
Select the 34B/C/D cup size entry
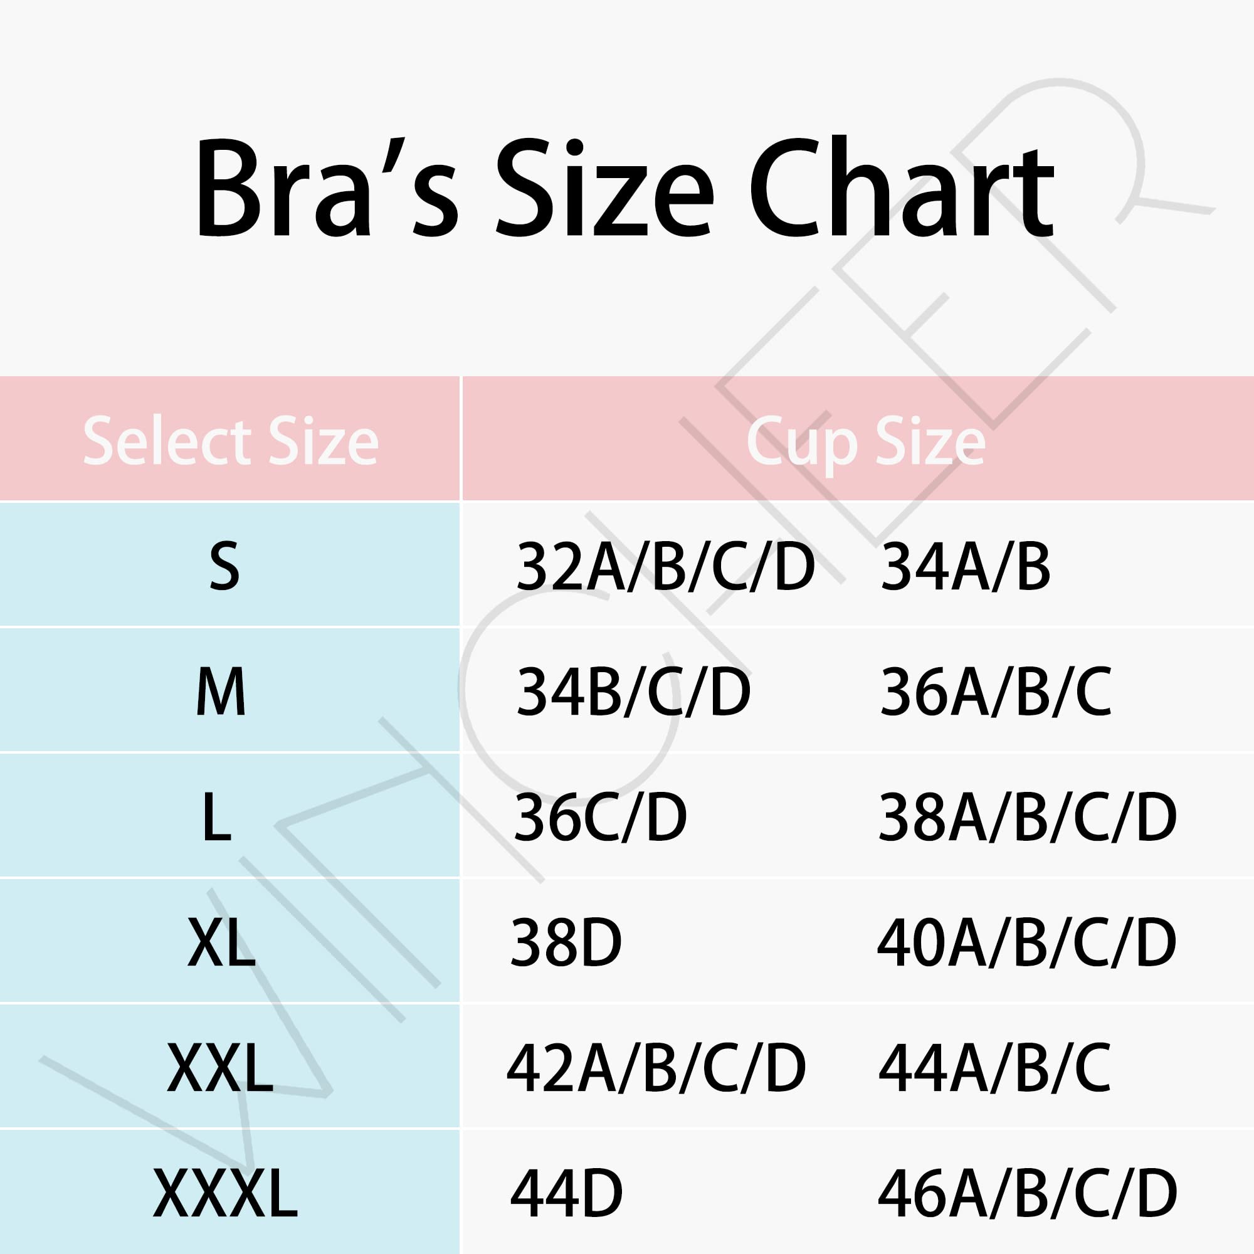633,693
